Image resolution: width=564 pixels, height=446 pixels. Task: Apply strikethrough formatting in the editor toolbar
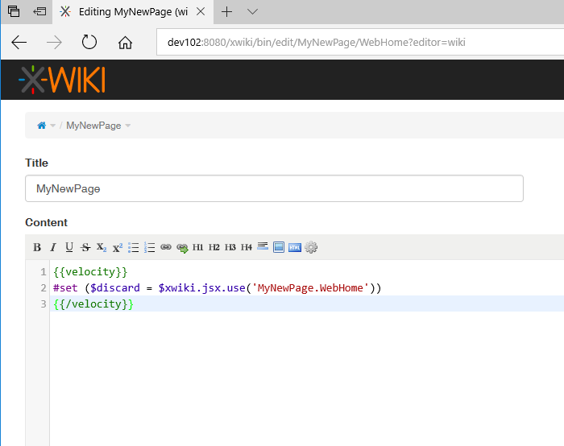point(85,247)
